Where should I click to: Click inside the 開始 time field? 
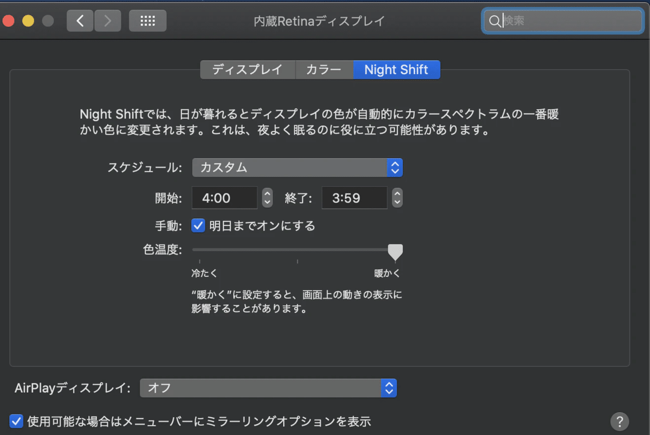(224, 198)
